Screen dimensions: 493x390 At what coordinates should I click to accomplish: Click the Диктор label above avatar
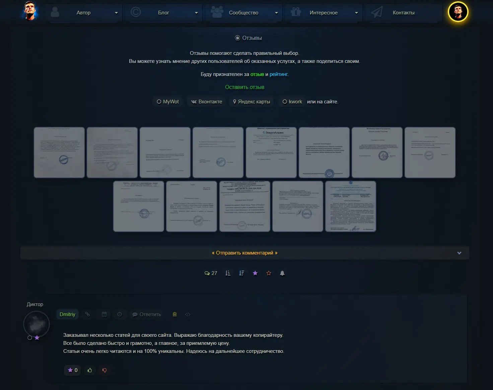35,304
